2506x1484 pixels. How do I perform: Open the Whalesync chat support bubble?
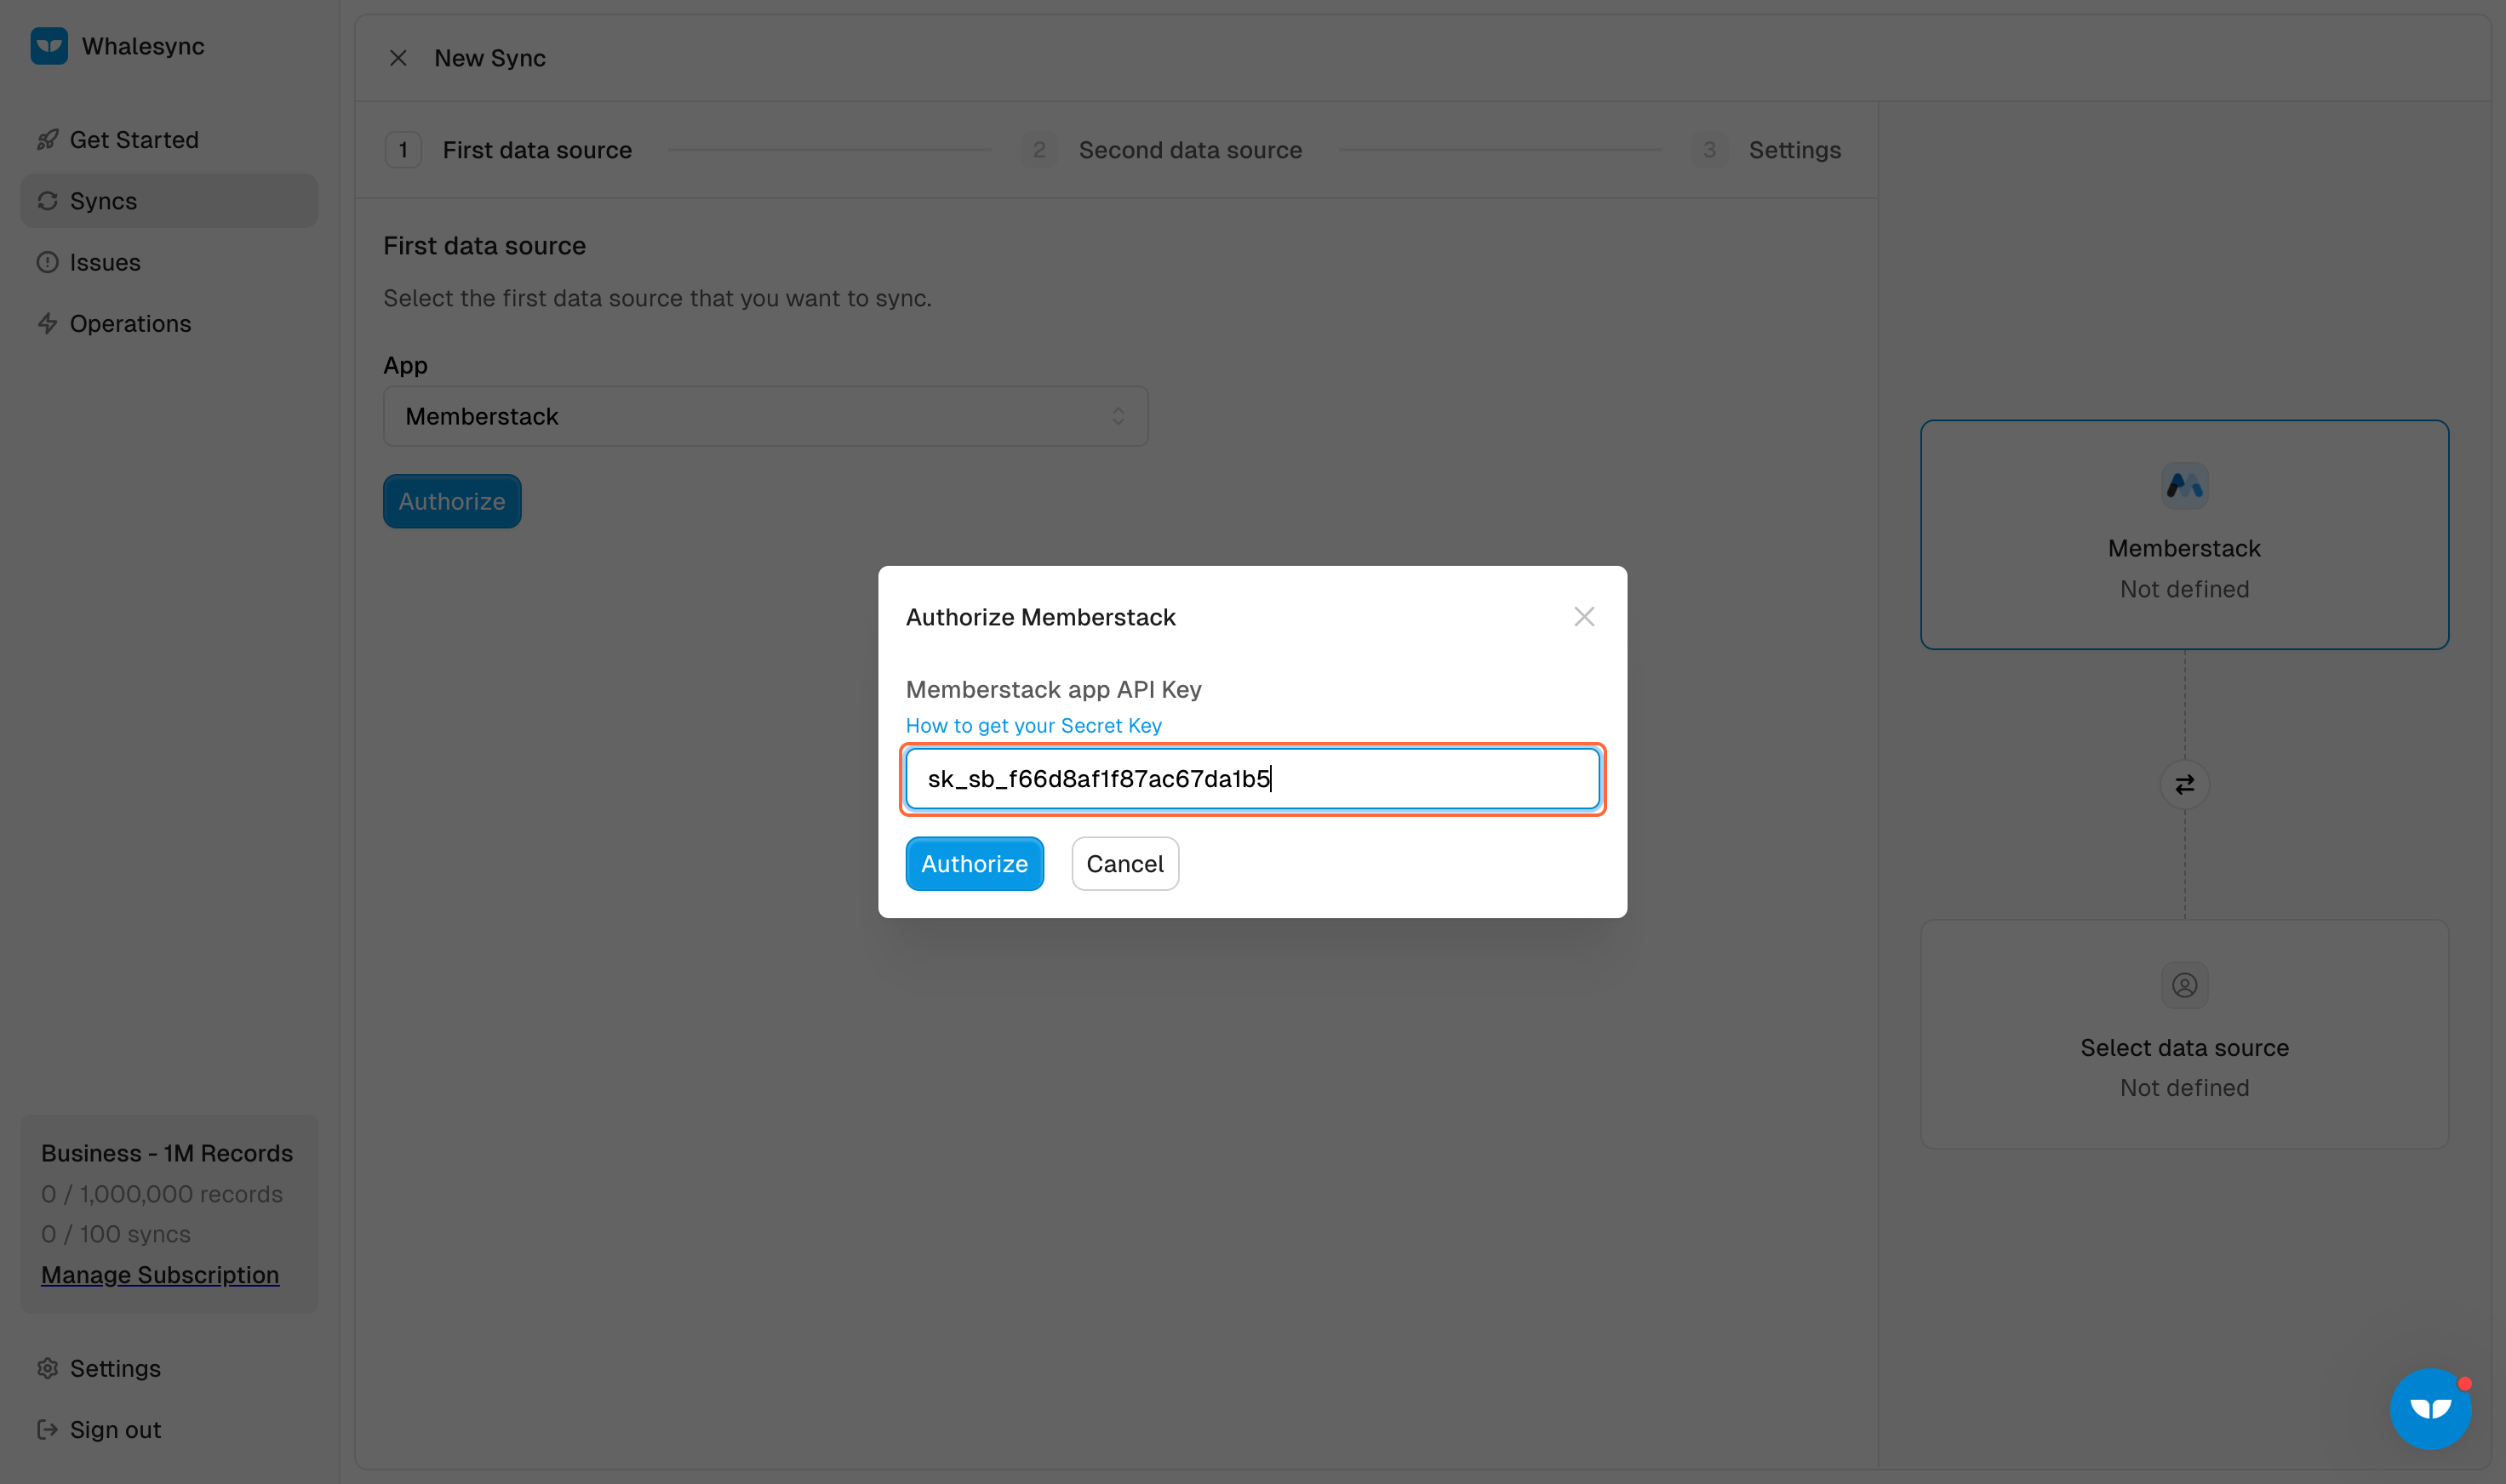pyautogui.click(x=2430, y=1408)
